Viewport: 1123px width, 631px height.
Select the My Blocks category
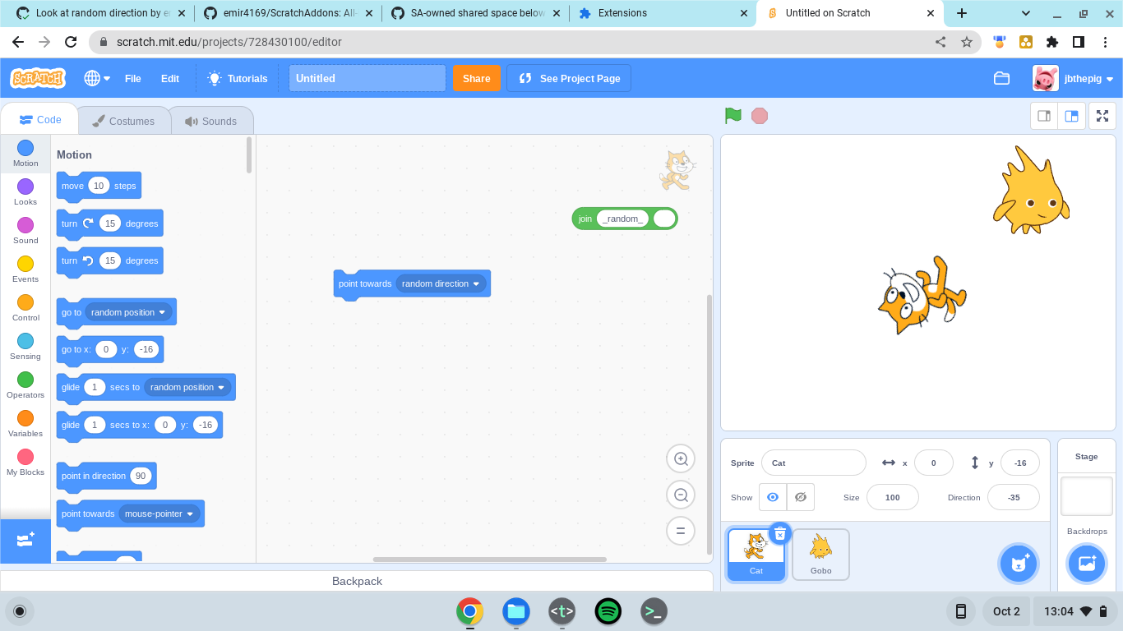point(25,460)
